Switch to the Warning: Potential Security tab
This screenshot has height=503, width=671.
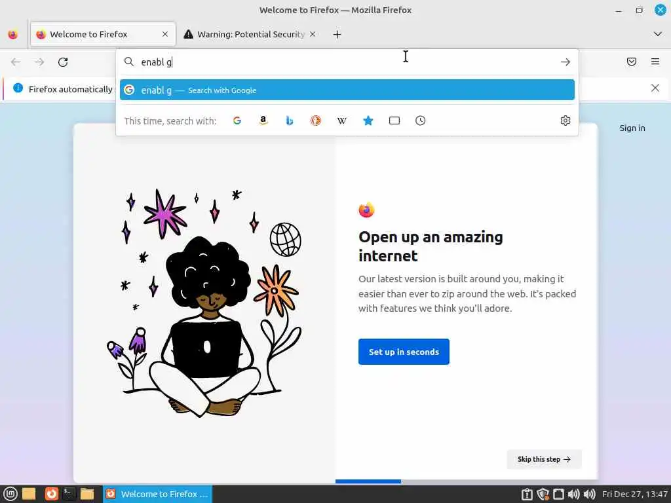click(x=250, y=34)
